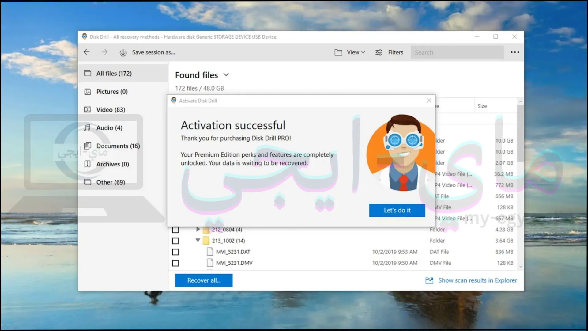Viewport: 588px width, 331px height.
Task: Click the Disk Drill title bar app icon
Action: (x=85, y=37)
